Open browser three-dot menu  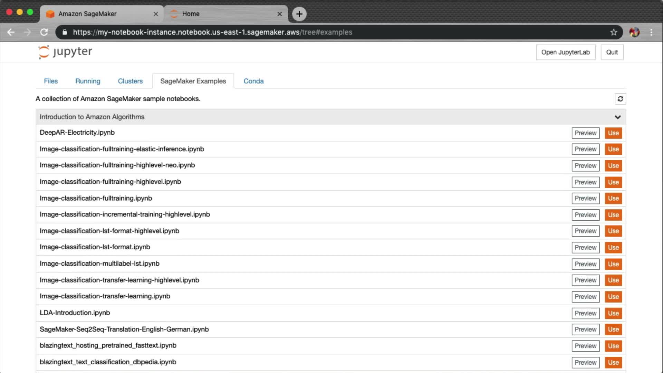point(651,32)
